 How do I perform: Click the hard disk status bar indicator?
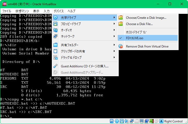pos(112,121)
